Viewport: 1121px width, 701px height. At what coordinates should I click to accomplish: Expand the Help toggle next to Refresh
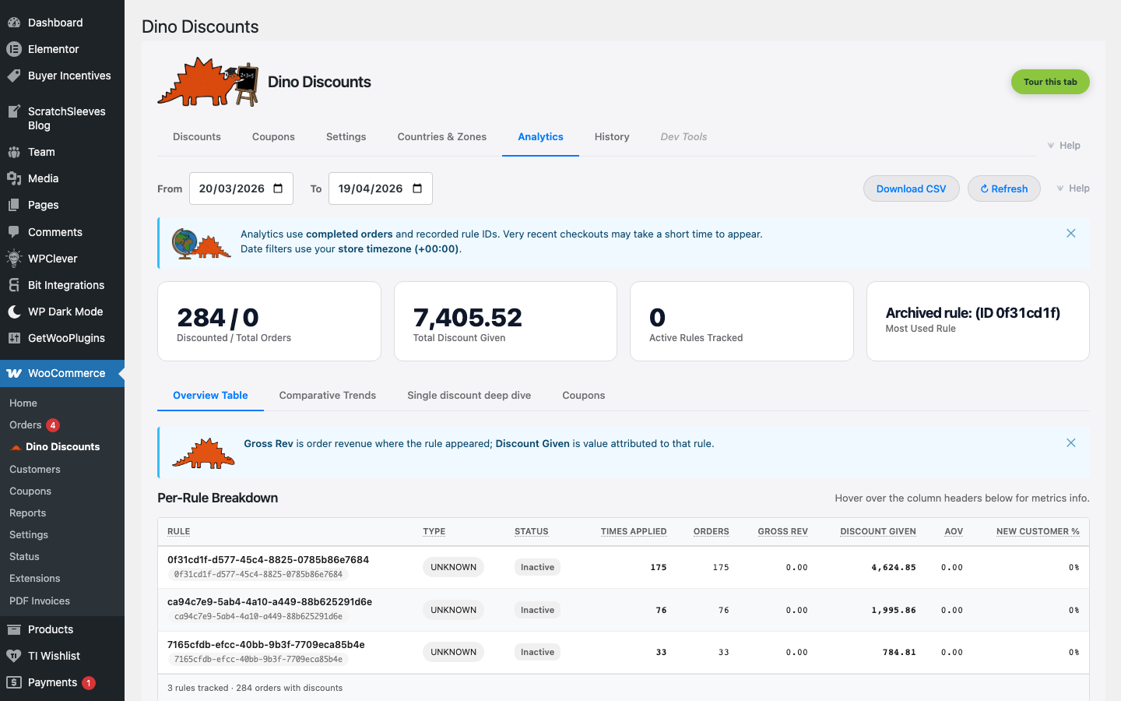1073,188
